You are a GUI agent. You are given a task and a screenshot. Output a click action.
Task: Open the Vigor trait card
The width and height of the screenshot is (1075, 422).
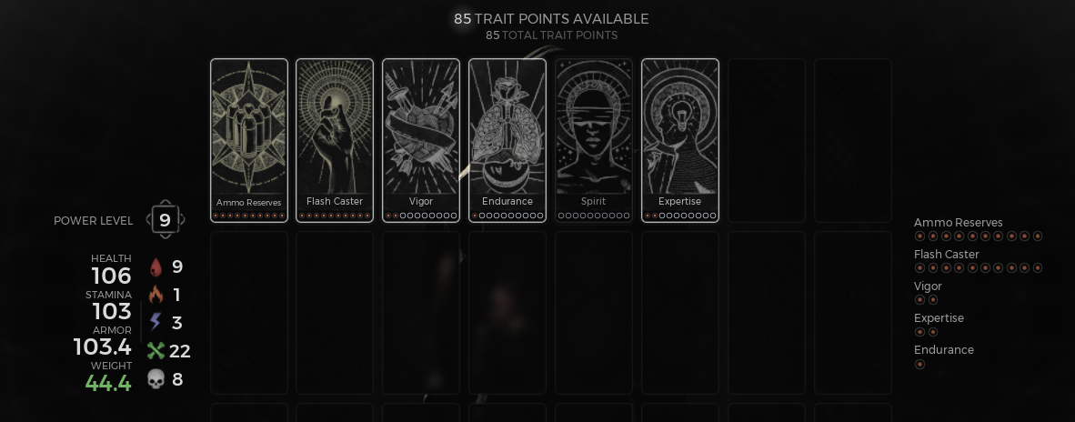coord(421,140)
